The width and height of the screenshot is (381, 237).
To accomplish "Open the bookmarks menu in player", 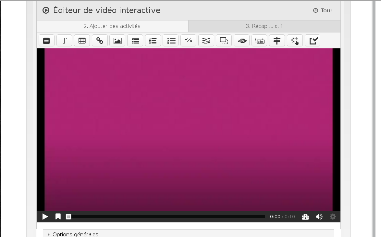I will pos(58,217).
